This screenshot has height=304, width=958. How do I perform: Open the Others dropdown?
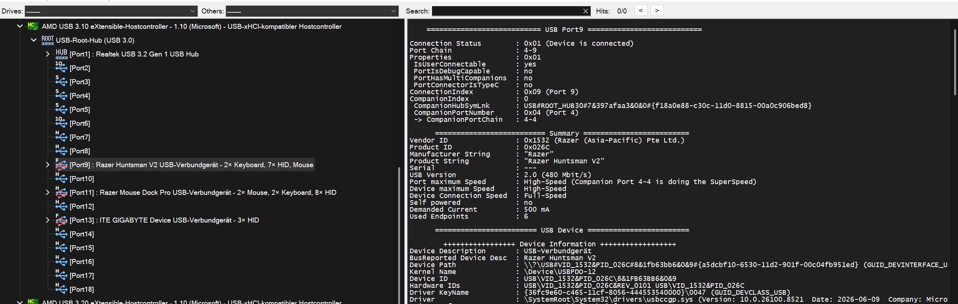click(x=312, y=11)
